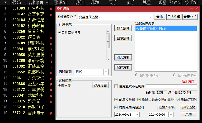
Task: Click the 用法注释 button
Action: tap(174, 17)
